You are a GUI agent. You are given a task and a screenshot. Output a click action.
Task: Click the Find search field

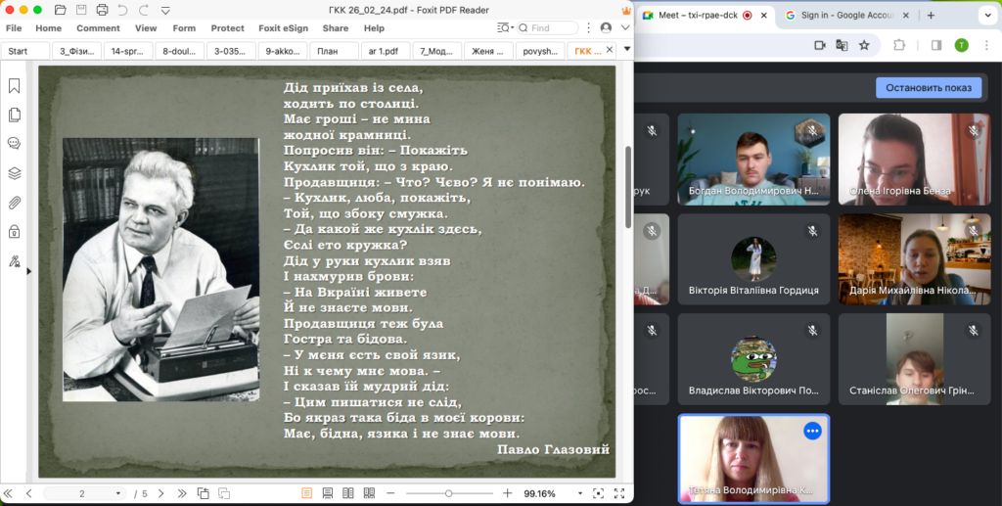[x=554, y=28]
